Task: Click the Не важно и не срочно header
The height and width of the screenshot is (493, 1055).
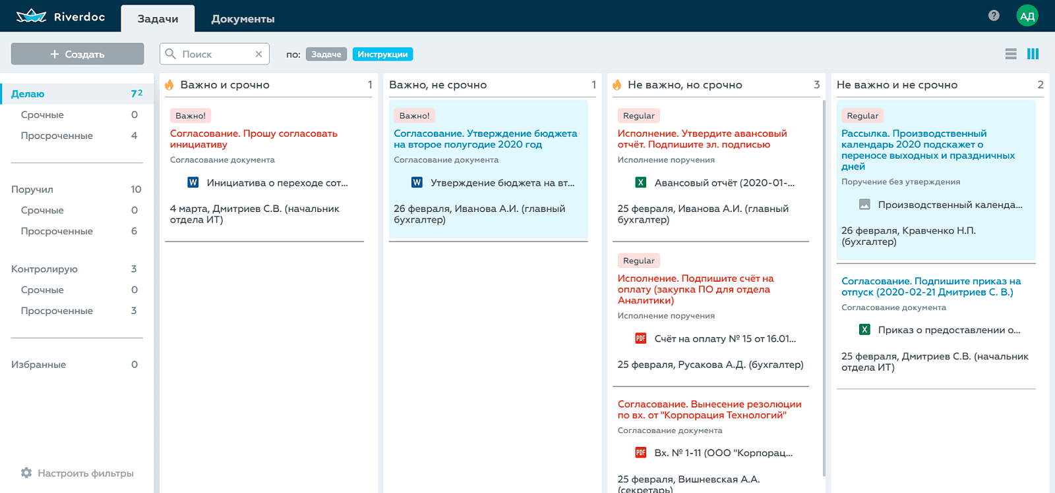Action: click(x=897, y=84)
